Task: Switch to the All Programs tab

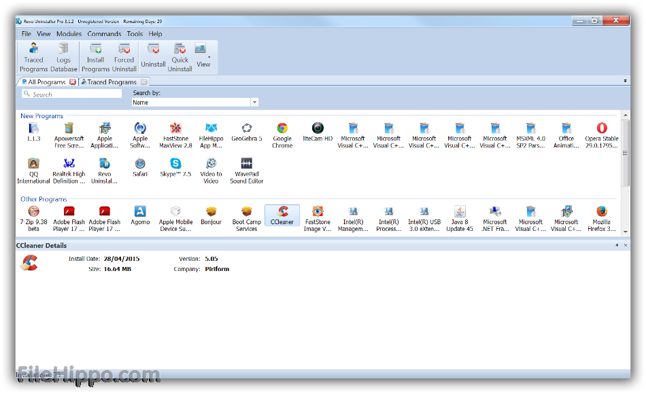Action: pos(46,82)
